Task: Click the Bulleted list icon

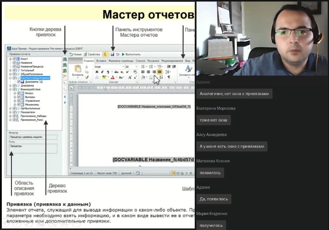Action: [x=143, y=67]
